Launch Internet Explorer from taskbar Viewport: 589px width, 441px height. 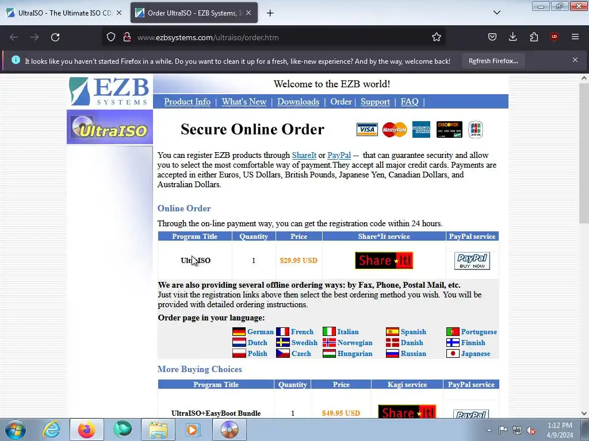pos(51,430)
